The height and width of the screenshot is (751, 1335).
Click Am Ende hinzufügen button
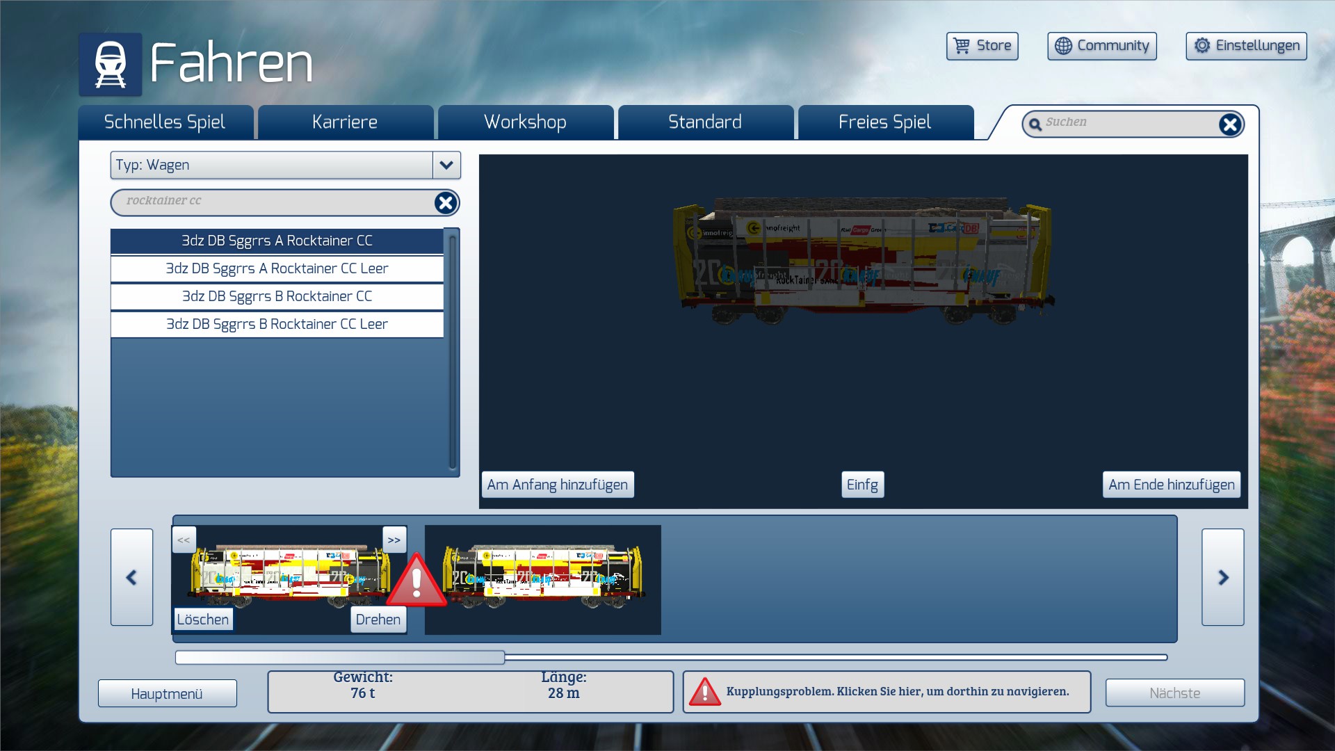[x=1171, y=485]
